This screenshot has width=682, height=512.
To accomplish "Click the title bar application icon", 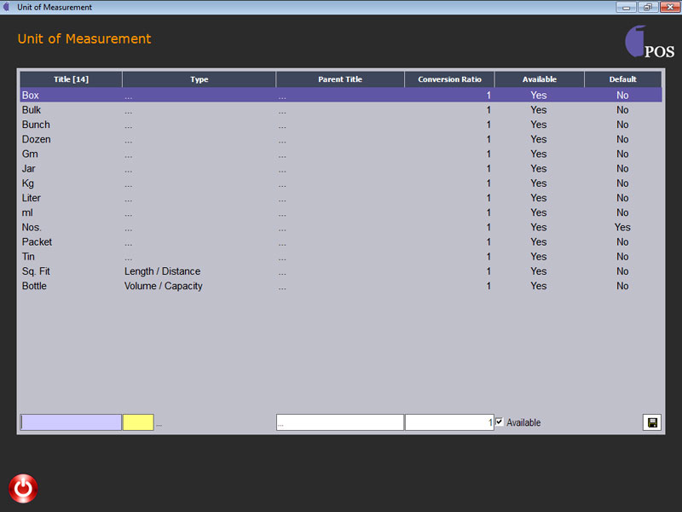I will pos(7,7).
